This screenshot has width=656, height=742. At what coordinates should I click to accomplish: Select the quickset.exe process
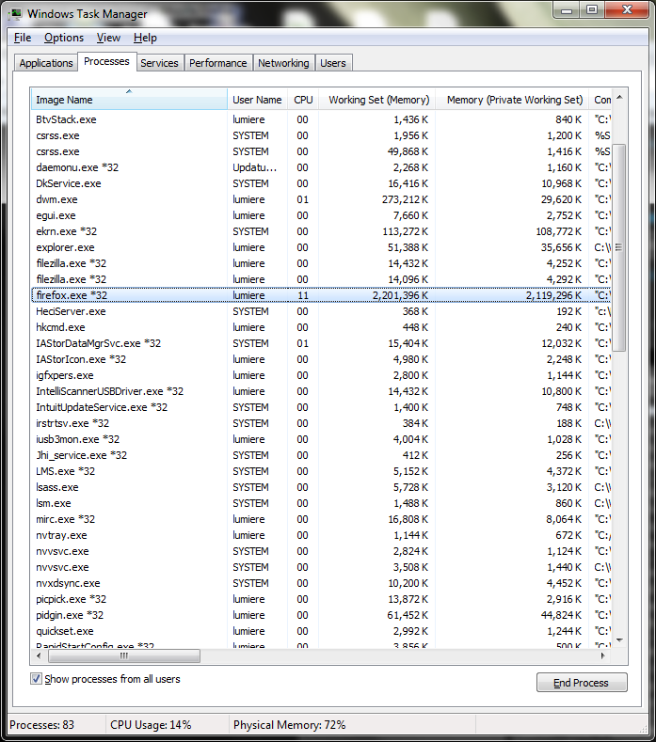pos(321,631)
